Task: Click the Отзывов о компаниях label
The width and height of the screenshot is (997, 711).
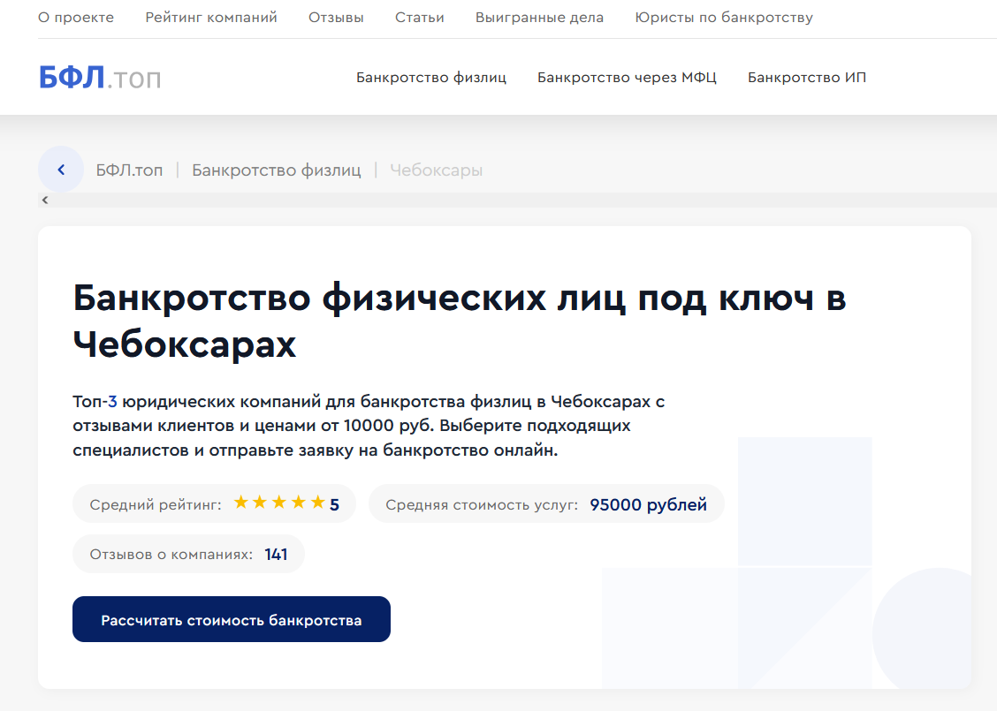Action: (x=171, y=554)
